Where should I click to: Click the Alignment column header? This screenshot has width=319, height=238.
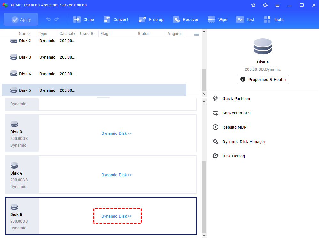[x=175, y=34]
